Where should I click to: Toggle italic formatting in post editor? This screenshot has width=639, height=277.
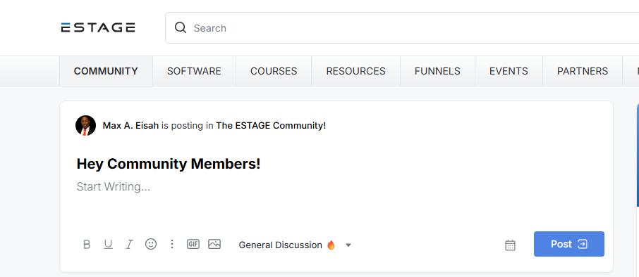[129, 245]
